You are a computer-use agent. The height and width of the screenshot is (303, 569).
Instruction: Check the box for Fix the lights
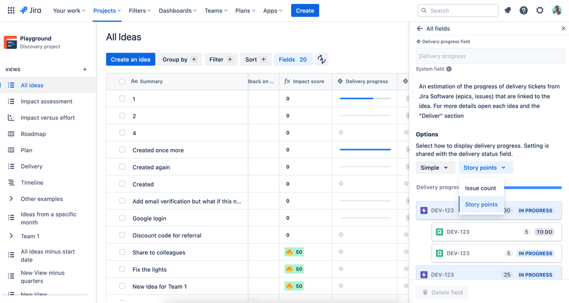[122, 269]
